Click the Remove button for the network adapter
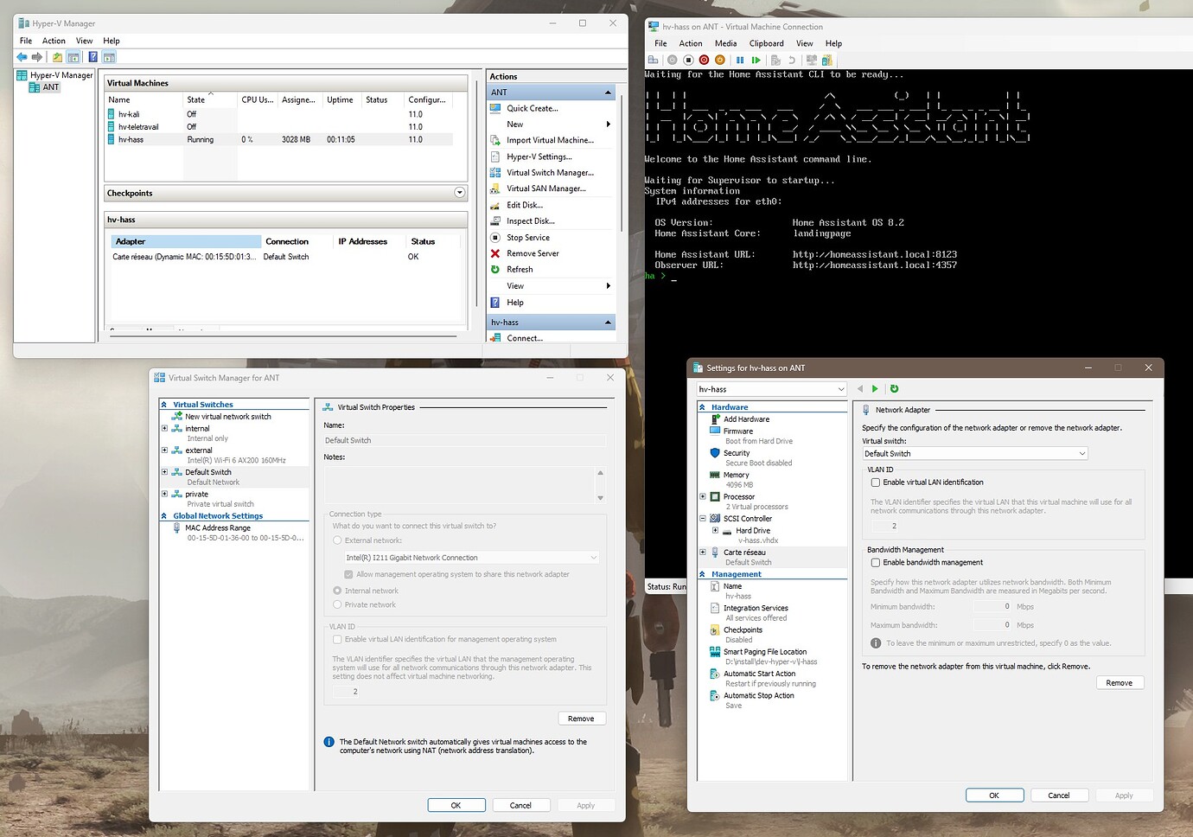Screen dimensions: 1193x837 [x=1119, y=682]
